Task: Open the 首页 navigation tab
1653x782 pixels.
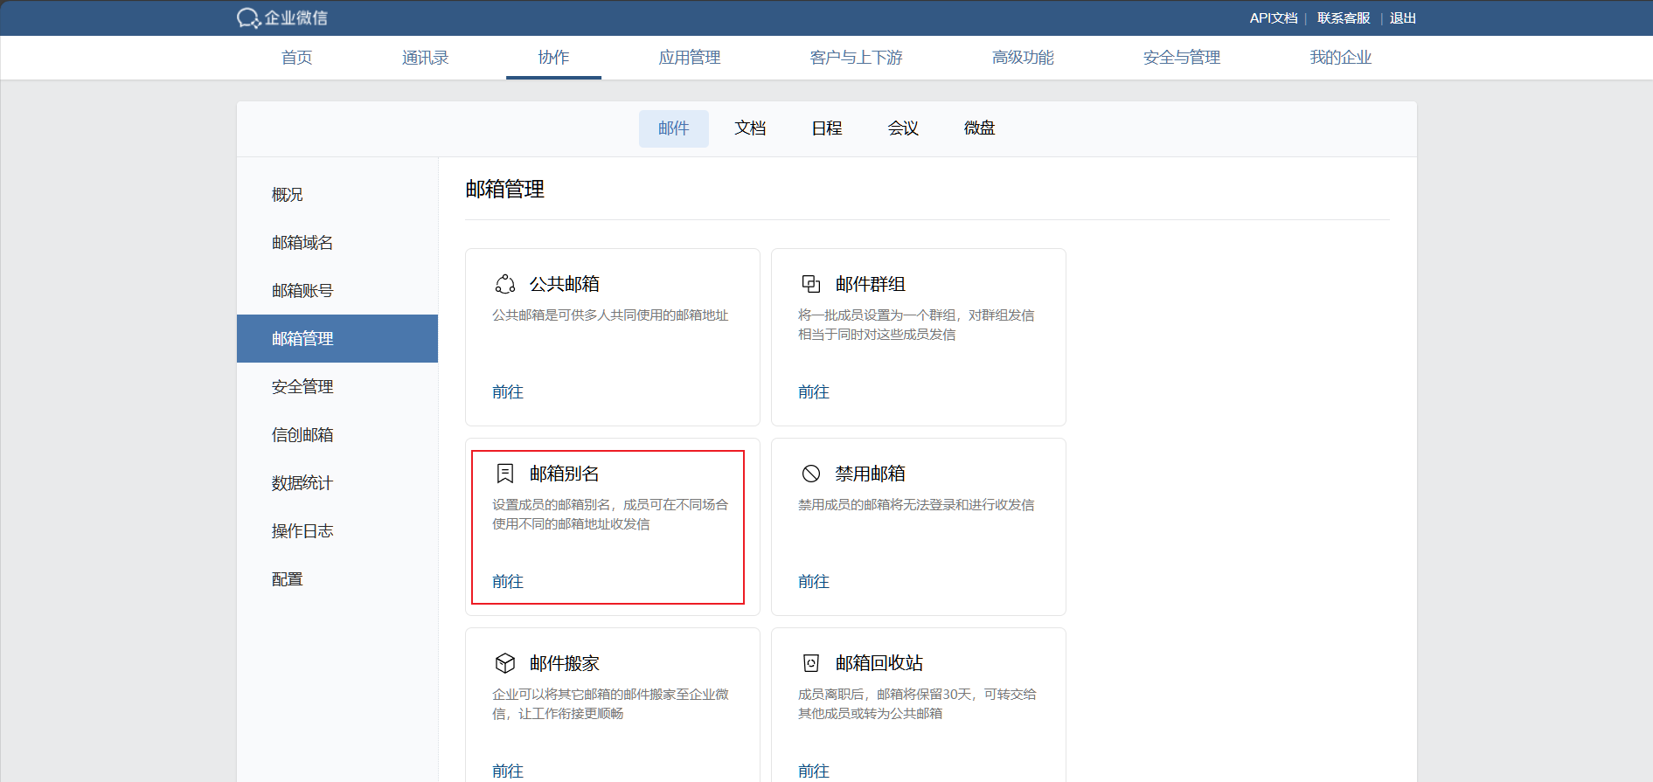Action: coord(297,58)
